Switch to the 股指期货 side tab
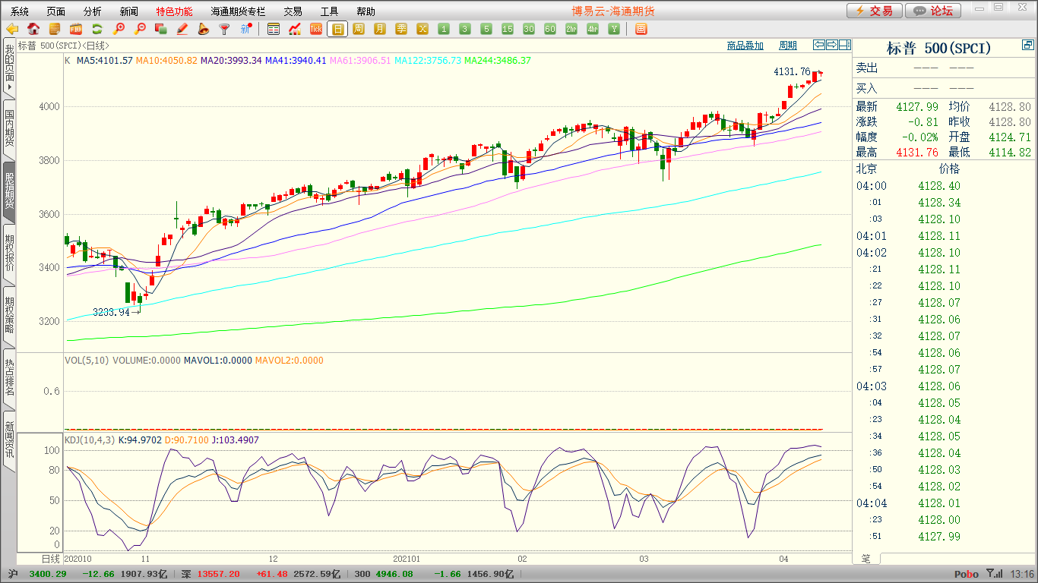This screenshot has height=583, width=1038. click(9, 192)
